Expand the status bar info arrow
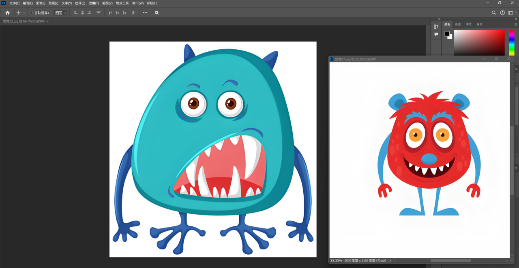The width and height of the screenshot is (519, 268). coord(390,261)
